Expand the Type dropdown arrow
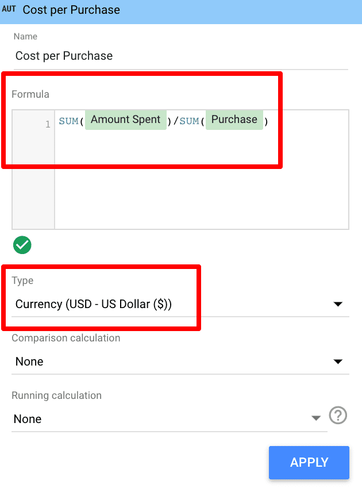Viewport: 362px width, 492px height. point(338,304)
